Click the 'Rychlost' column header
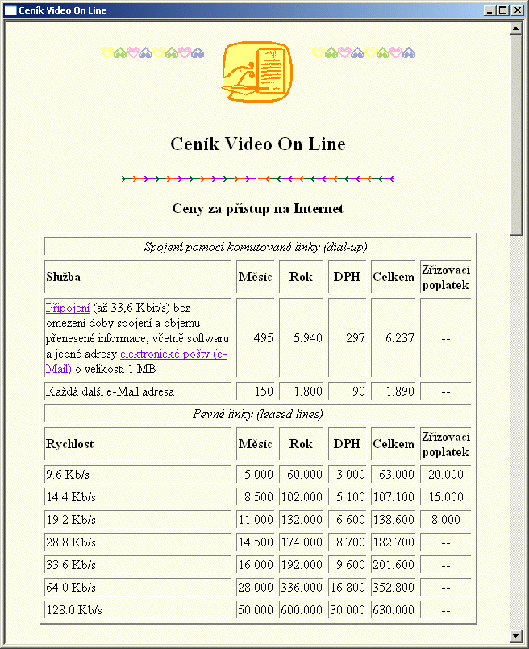The height and width of the screenshot is (649, 529). point(138,444)
